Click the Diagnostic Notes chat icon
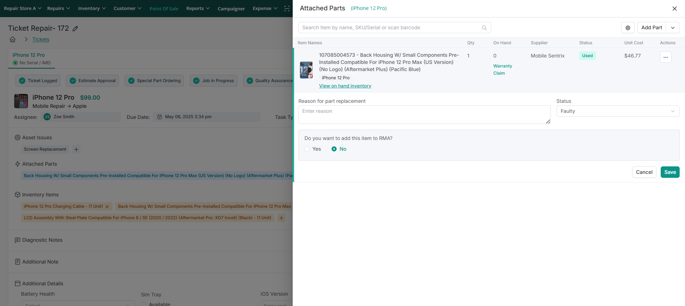The image size is (685, 306). click(17, 240)
